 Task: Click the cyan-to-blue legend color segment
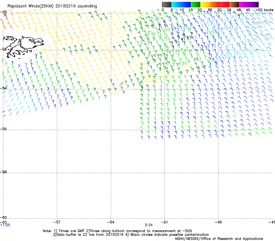(181, 4)
